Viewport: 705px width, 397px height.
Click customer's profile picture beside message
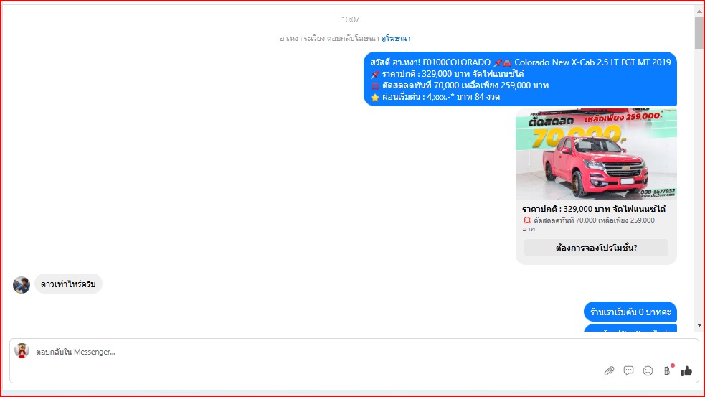21,284
